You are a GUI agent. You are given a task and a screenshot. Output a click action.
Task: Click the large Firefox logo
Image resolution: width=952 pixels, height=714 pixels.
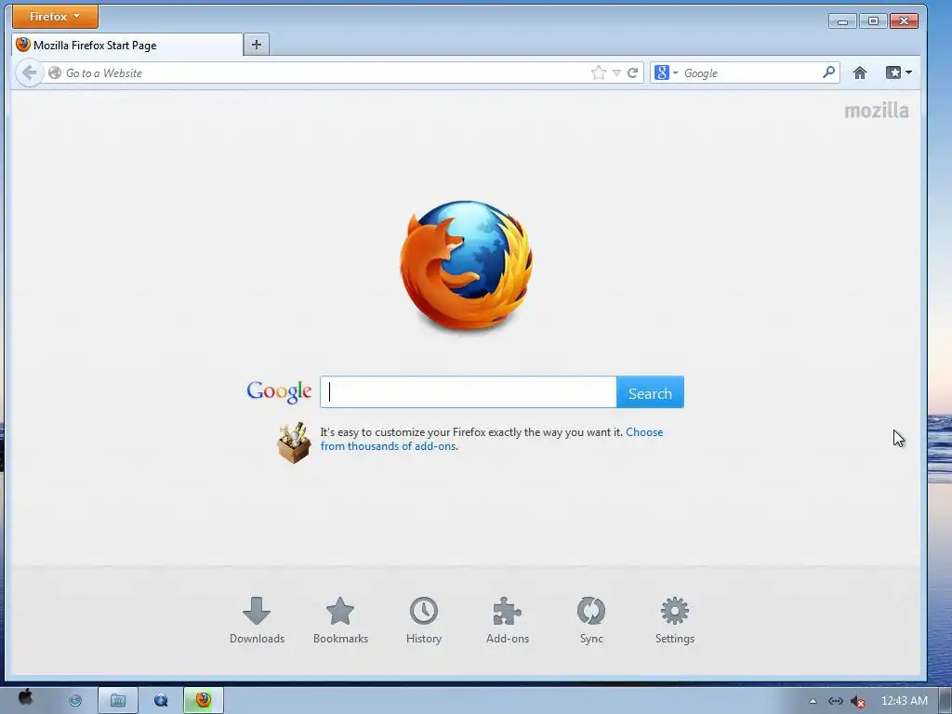(x=467, y=265)
